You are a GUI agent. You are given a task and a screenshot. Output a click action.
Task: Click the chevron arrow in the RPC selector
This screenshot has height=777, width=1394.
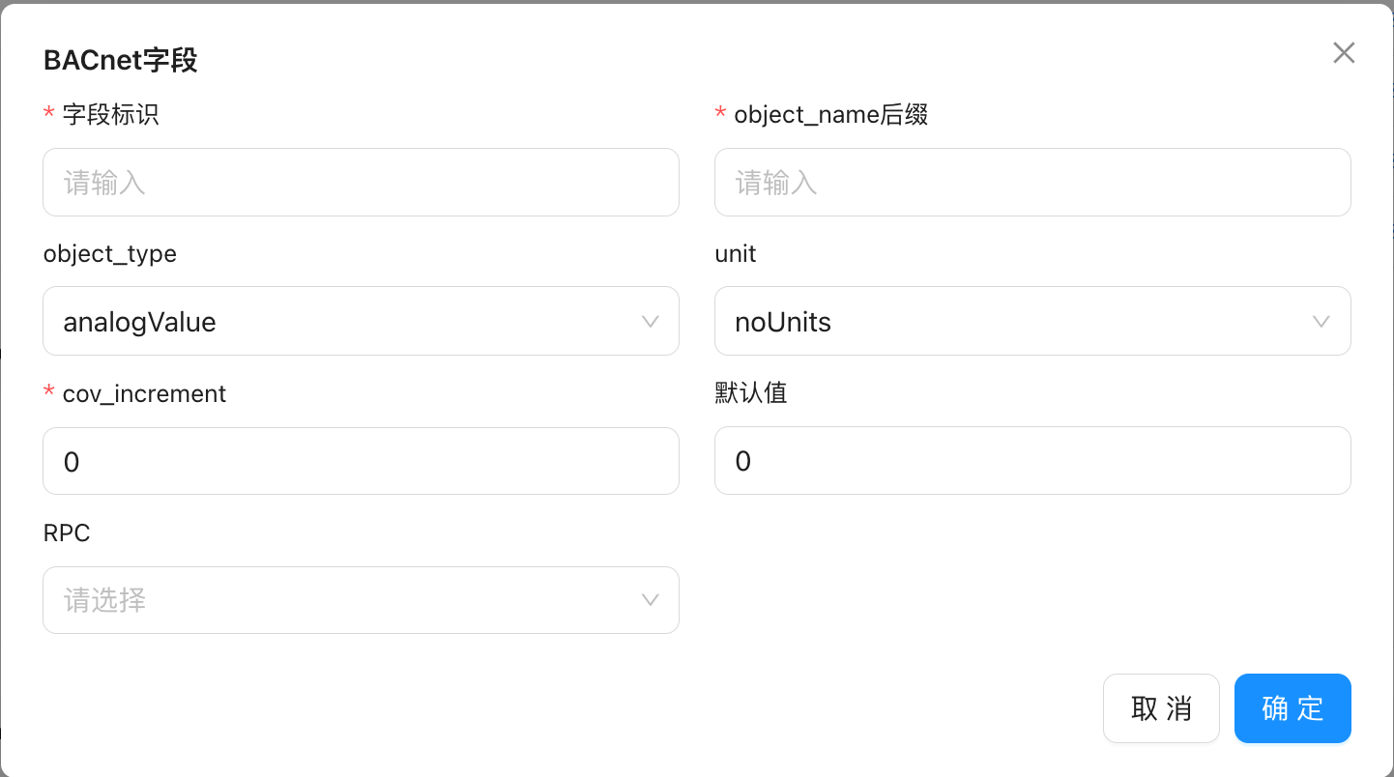point(651,601)
